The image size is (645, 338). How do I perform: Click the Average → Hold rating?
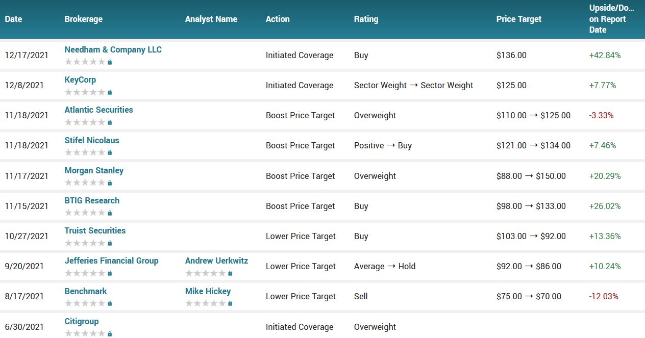[385, 266]
